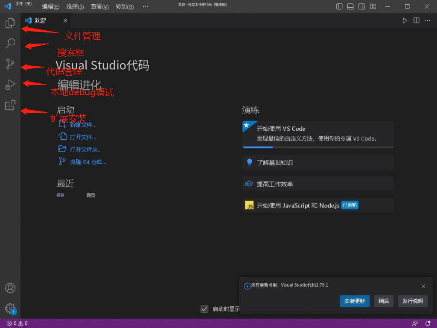437x328 pixels.
Task: Open notifications bell in status bar
Action: (428, 323)
